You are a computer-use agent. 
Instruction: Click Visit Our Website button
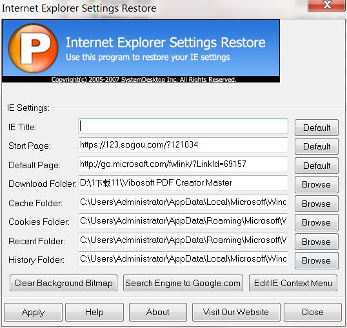236,313
